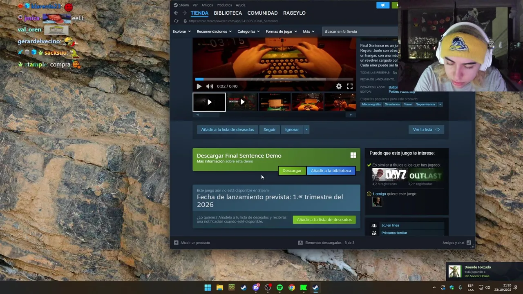The width and height of the screenshot is (523, 294).
Task: Click the Mecanografía tag
Action: click(371, 104)
